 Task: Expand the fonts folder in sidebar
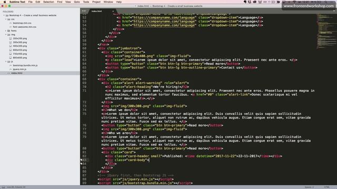point(6,31)
